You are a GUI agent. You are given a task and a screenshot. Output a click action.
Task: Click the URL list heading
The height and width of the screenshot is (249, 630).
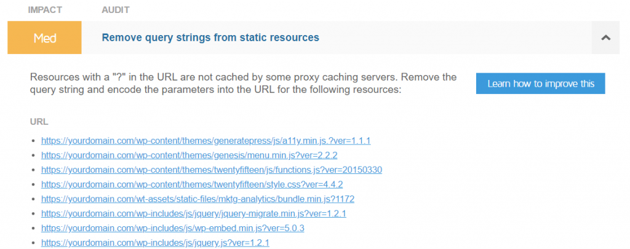[39, 122]
